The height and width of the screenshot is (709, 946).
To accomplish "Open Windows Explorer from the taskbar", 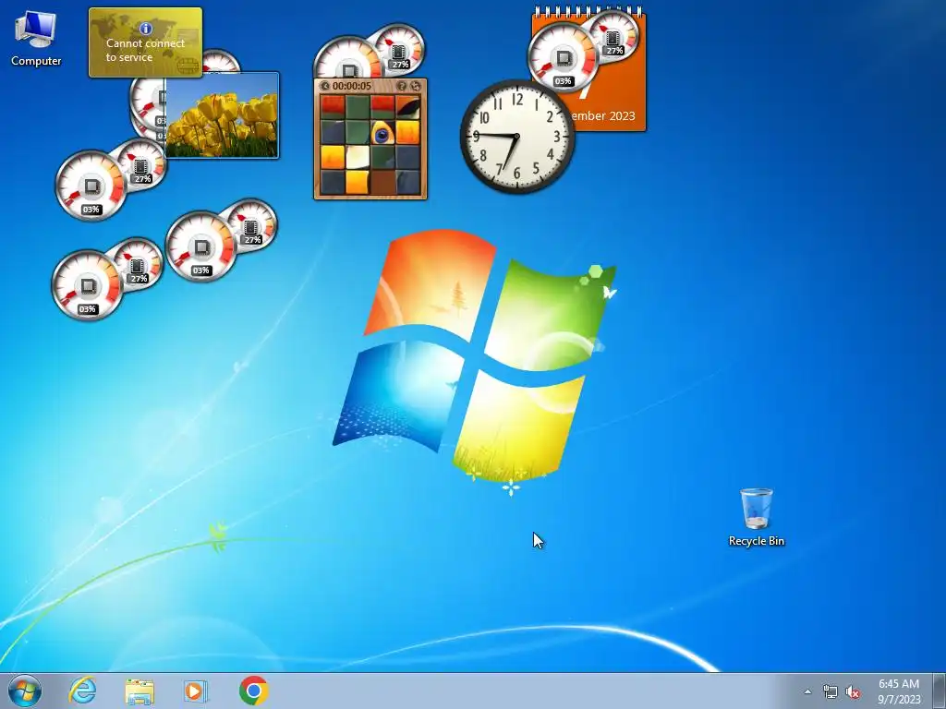I will point(139,691).
